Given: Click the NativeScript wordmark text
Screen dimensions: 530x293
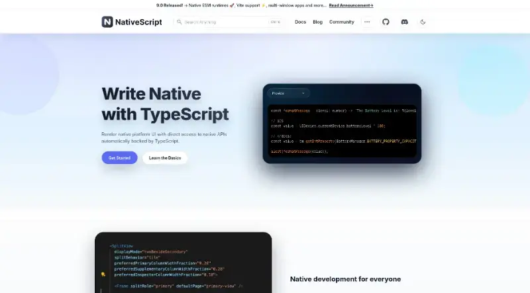Looking at the screenshot, I should click(138, 22).
